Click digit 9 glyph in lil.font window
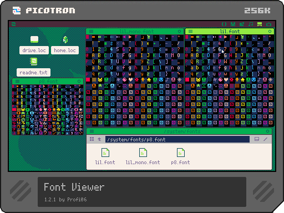284x213 pixels. tap(236, 49)
